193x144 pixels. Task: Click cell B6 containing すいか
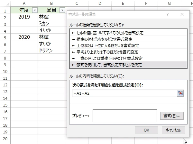pos(51,44)
